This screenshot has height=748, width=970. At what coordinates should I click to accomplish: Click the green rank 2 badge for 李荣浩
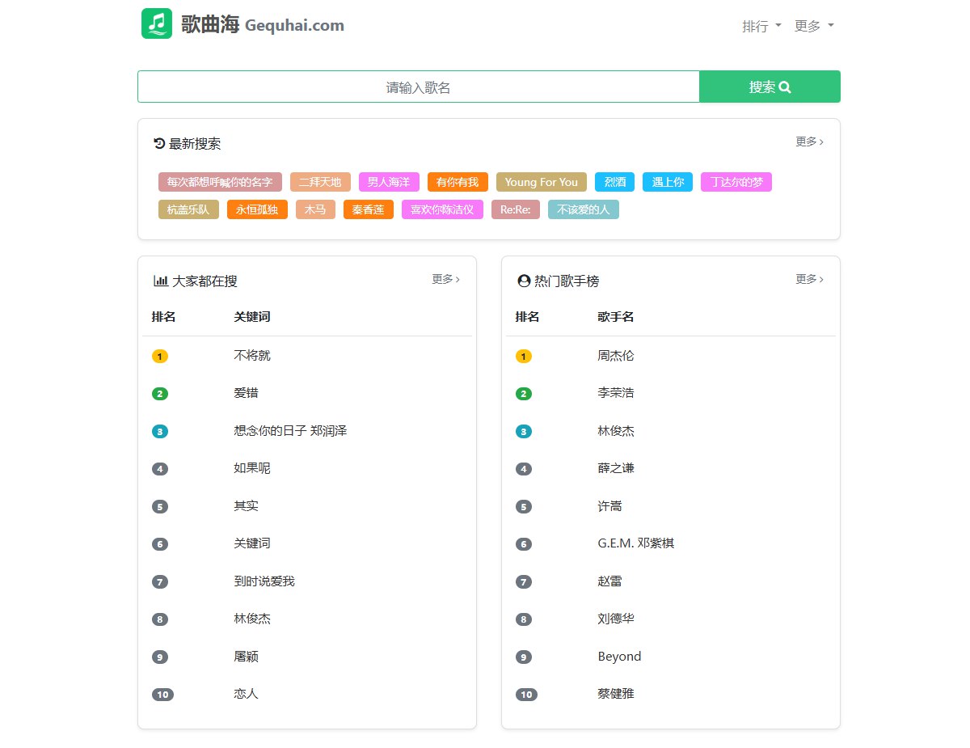pyautogui.click(x=524, y=394)
